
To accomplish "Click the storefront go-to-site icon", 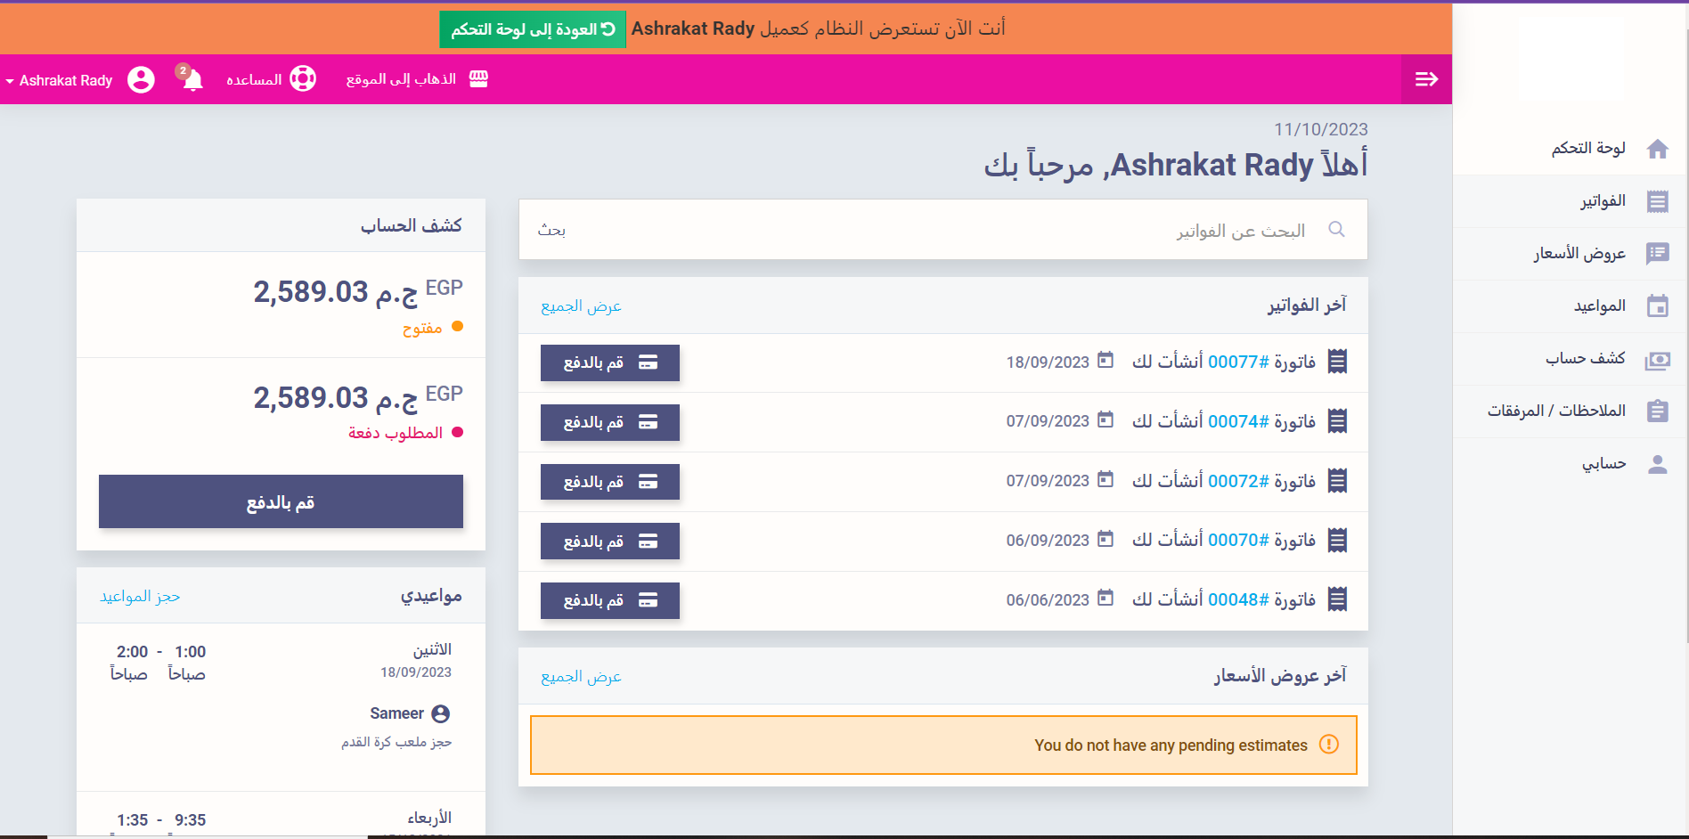I will [x=478, y=79].
